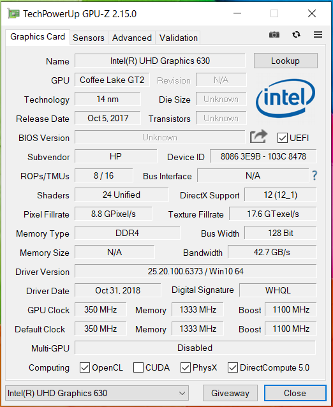Select the Validation tab
333x407 pixels.
click(179, 38)
